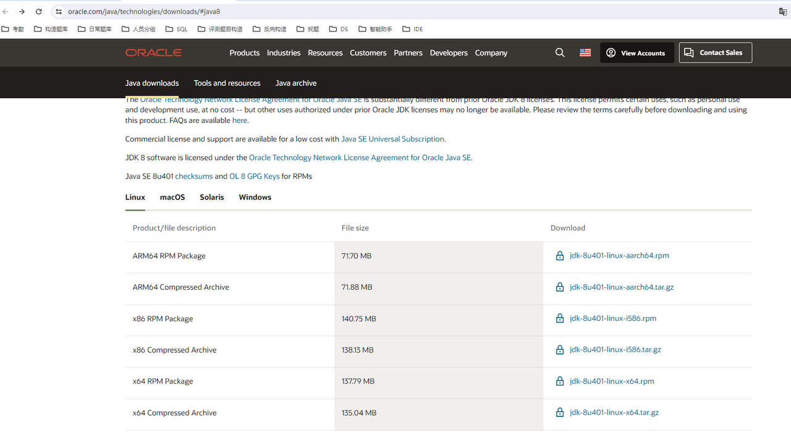Open the 人员分组 bookmark folder
791x435 pixels.
138,29
